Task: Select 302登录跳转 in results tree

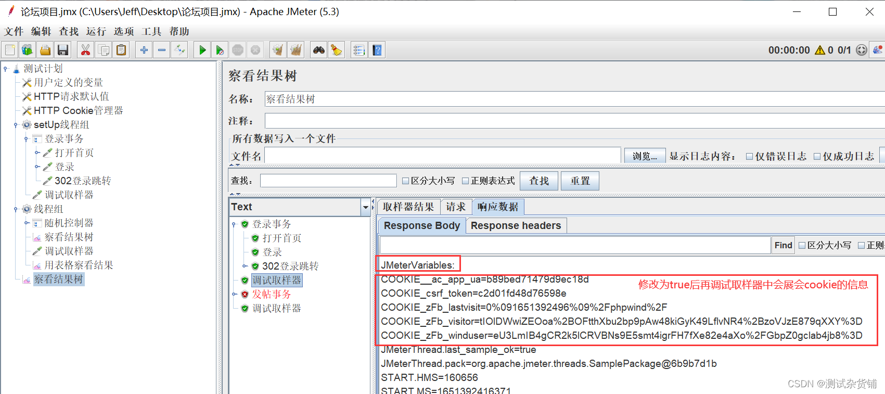Action: pyautogui.click(x=290, y=266)
